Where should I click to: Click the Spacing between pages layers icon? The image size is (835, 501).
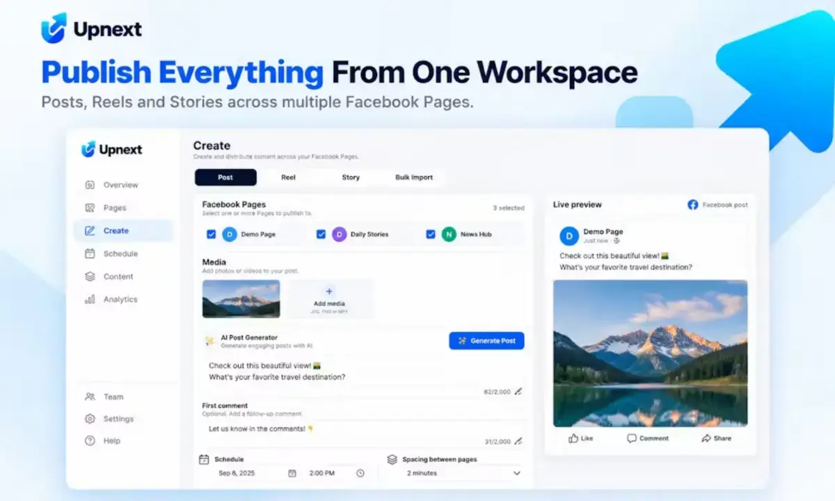(x=392, y=459)
